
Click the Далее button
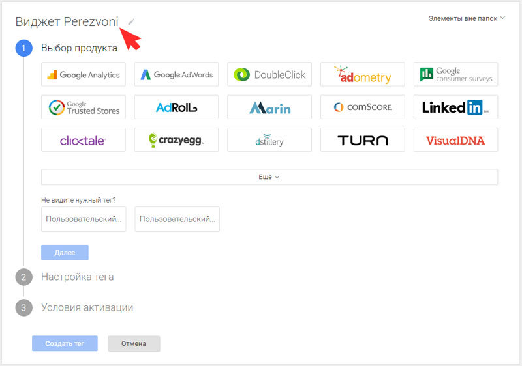[x=65, y=253]
